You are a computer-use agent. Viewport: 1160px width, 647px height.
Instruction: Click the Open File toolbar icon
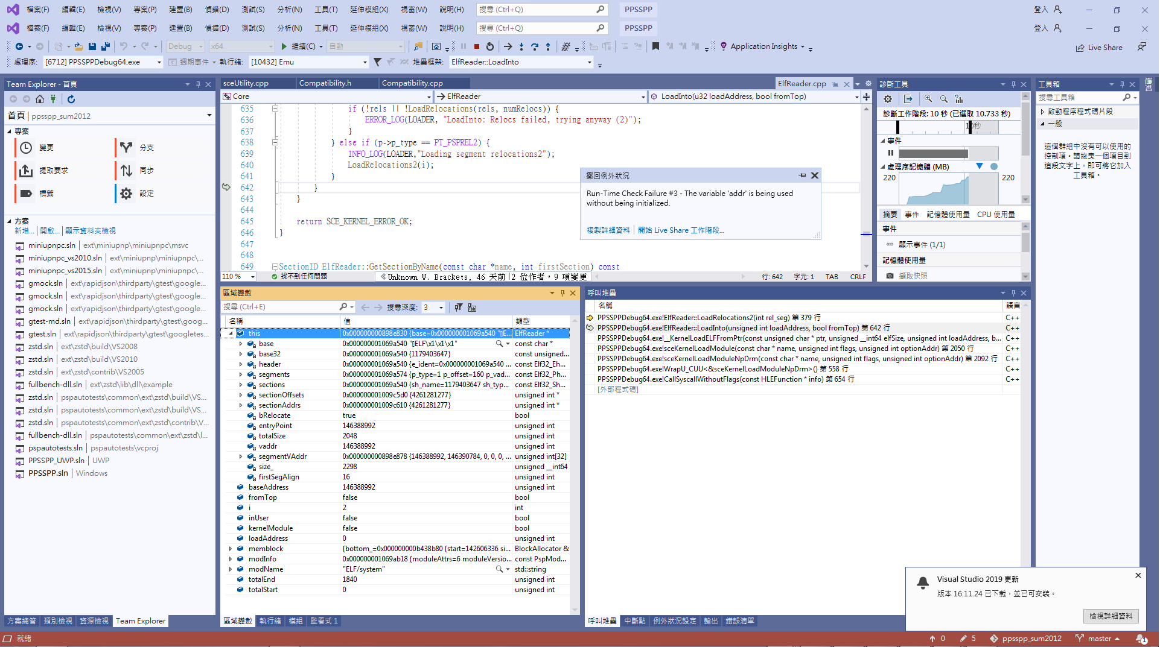(x=79, y=46)
